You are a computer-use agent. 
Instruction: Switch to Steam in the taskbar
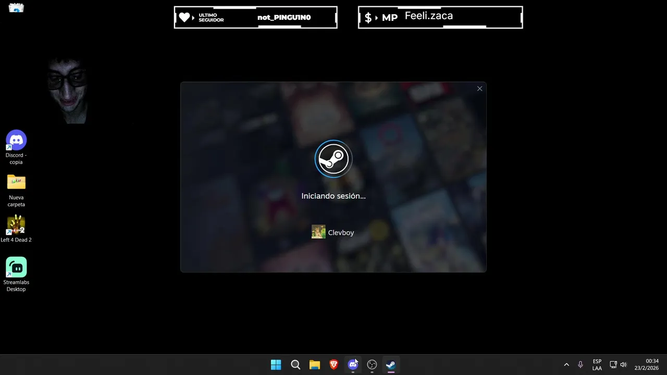point(391,365)
